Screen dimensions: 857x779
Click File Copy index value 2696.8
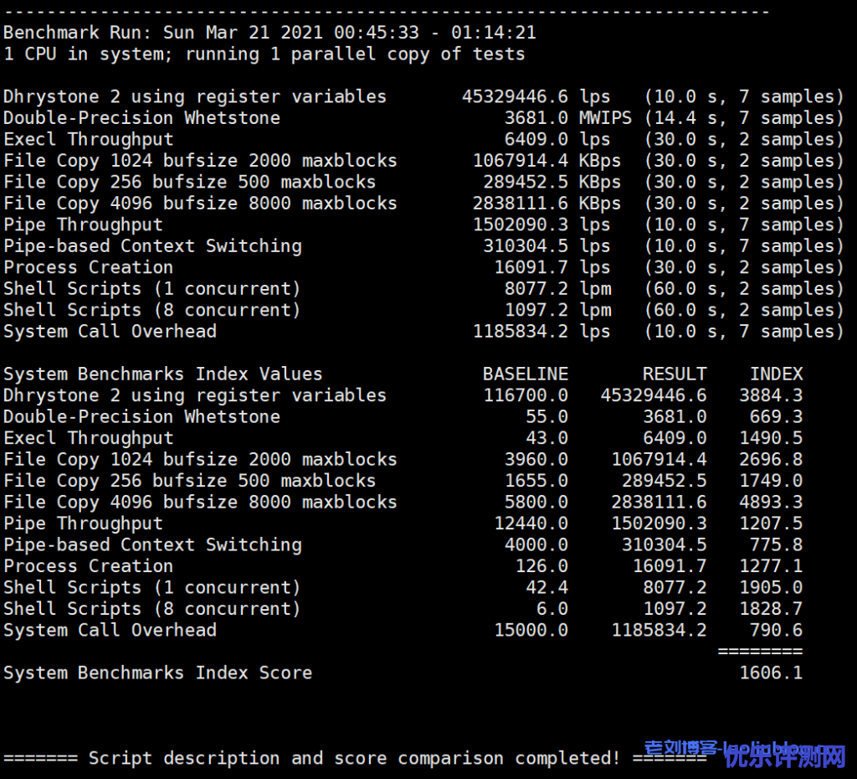(771, 460)
